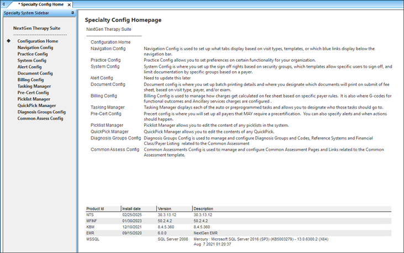Viewport: 404px width, 253px height.
Task: Click Practice Config on the homepage list
Action: (106, 60)
